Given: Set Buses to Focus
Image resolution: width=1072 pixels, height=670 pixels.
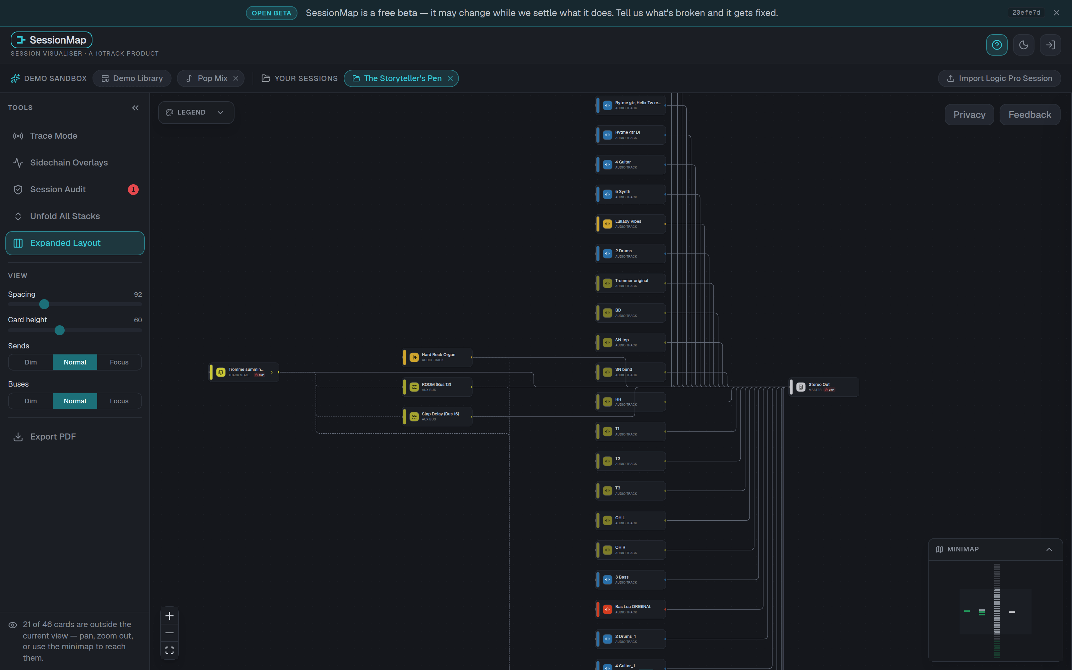Looking at the screenshot, I should (x=119, y=401).
